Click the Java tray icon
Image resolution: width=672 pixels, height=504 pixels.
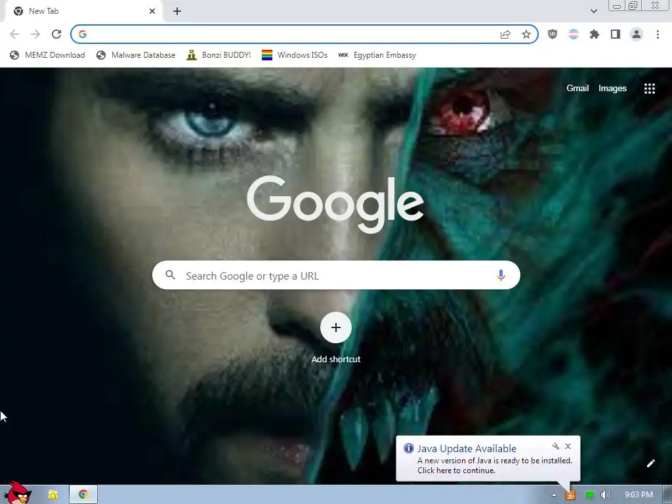[x=570, y=495]
